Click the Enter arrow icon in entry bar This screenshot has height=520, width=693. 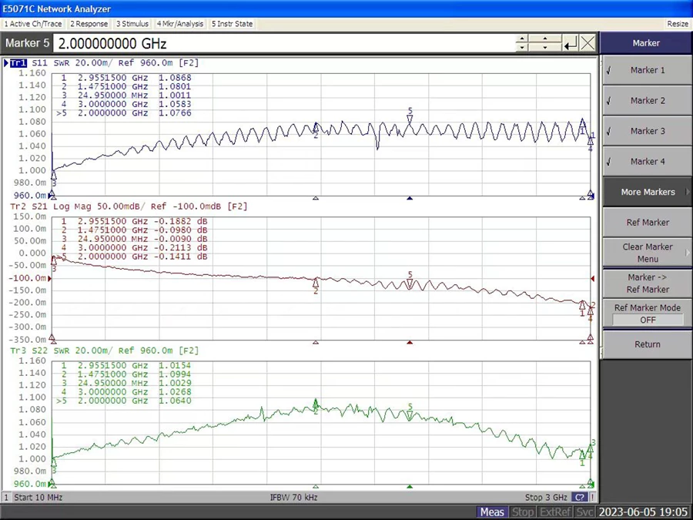[x=570, y=43]
